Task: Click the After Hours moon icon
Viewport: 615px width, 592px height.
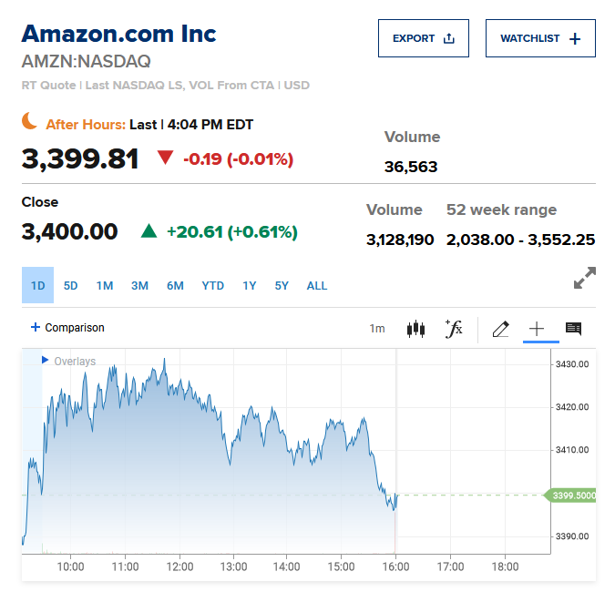Action: [x=30, y=122]
